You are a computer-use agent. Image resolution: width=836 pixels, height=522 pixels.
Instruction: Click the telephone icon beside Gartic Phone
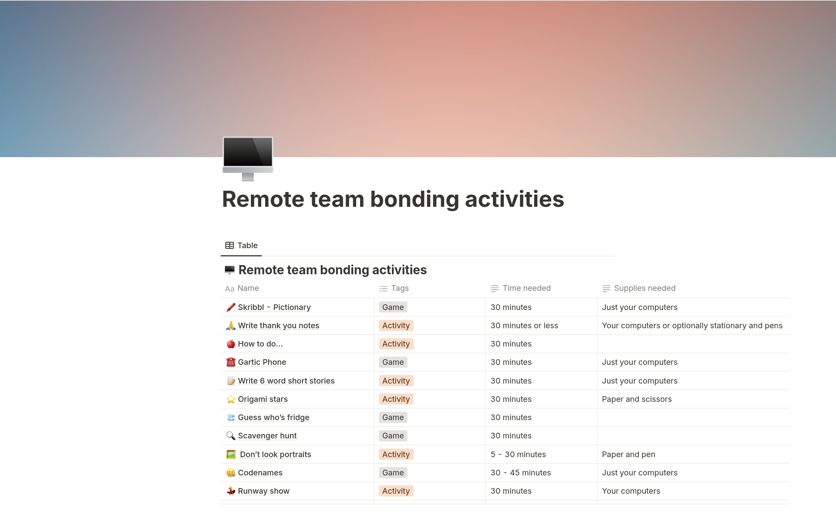231,362
